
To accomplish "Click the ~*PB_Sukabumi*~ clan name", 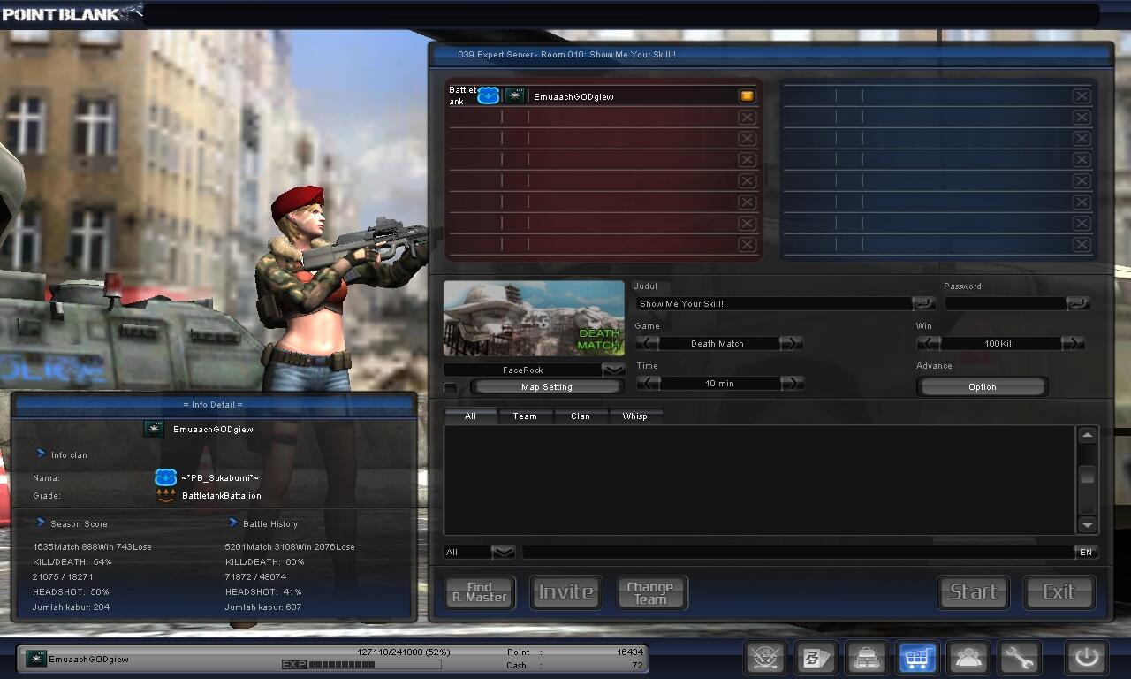I will 221,477.
